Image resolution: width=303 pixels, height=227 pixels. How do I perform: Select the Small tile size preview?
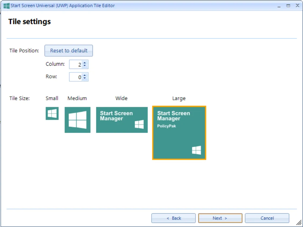pos(52,113)
